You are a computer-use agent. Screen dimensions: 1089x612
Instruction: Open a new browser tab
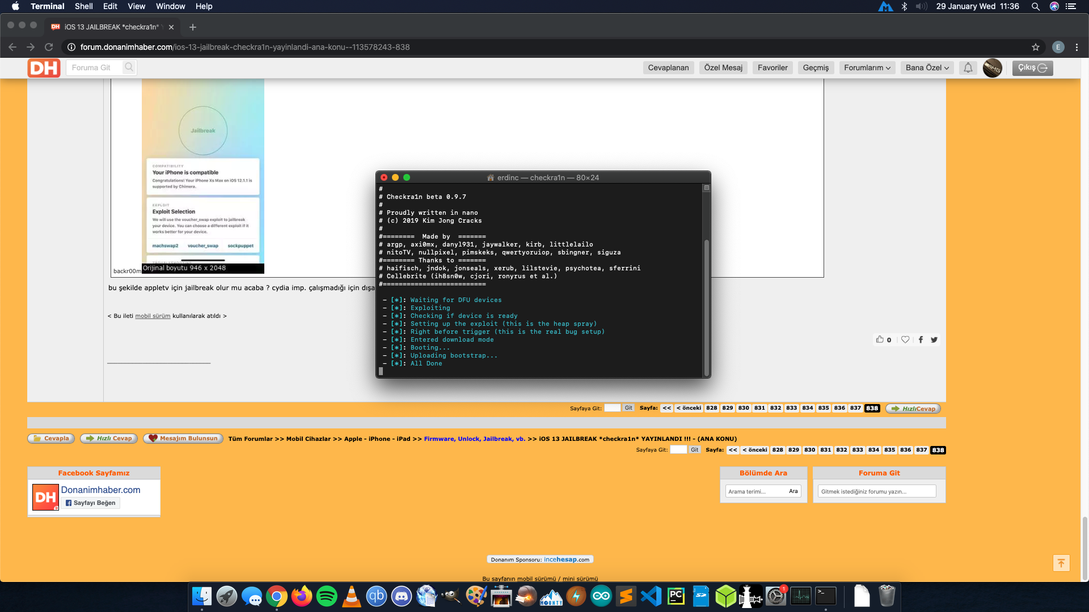(193, 27)
